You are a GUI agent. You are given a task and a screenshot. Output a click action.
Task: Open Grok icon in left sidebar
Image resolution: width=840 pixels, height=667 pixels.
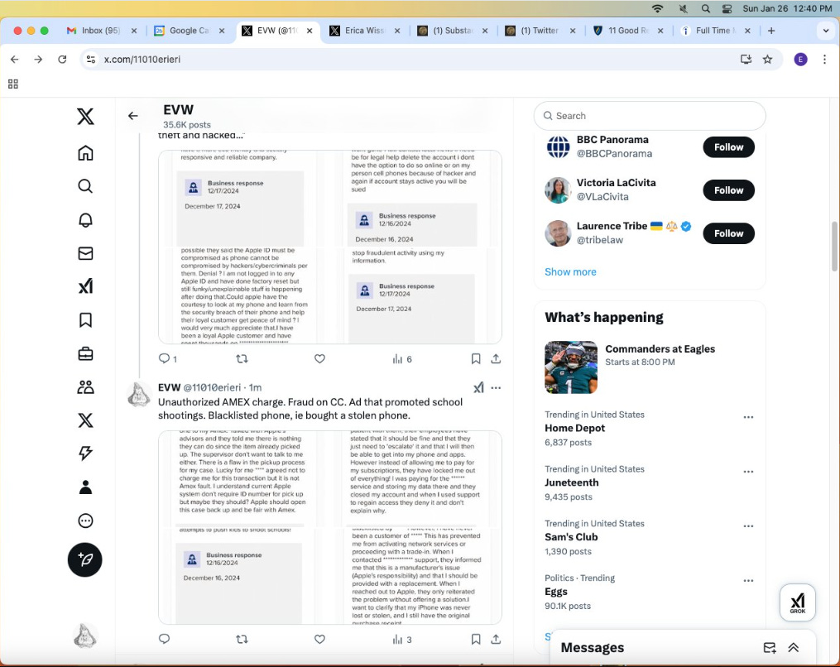tap(85, 286)
